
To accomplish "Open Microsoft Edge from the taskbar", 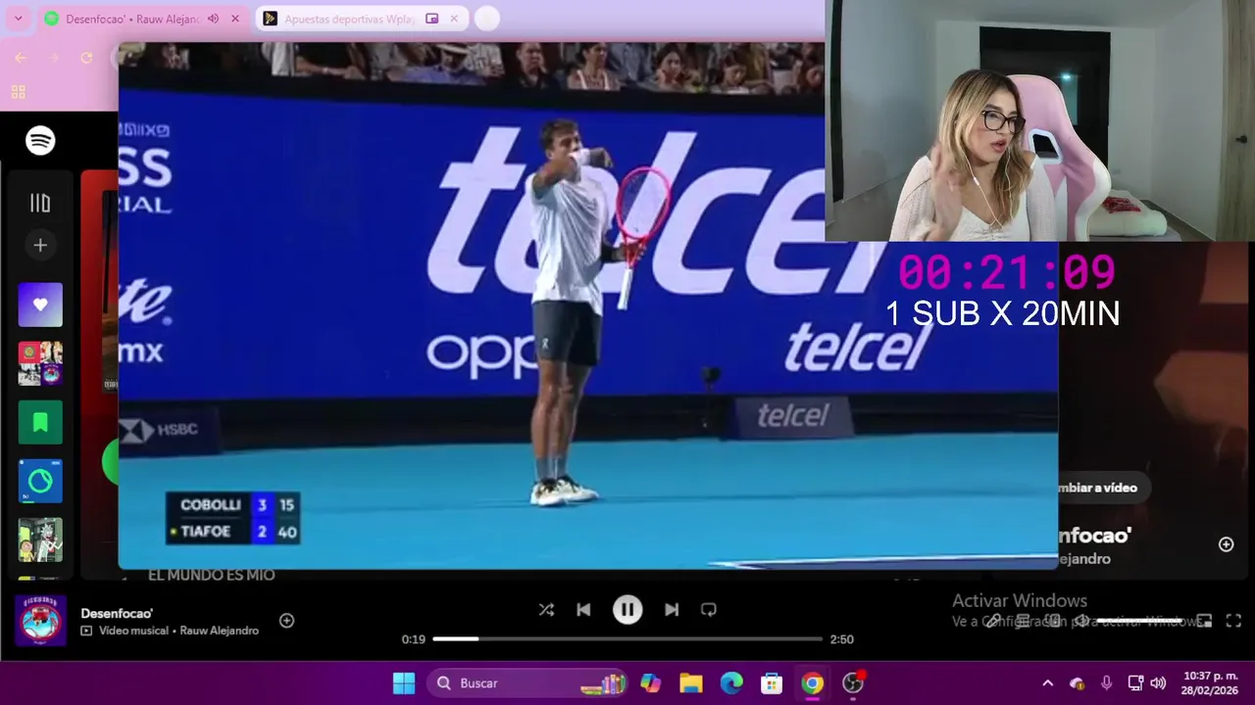I will coord(731,683).
